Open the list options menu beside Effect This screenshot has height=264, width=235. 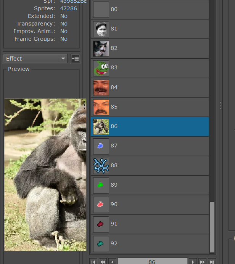click(x=75, y=59)
